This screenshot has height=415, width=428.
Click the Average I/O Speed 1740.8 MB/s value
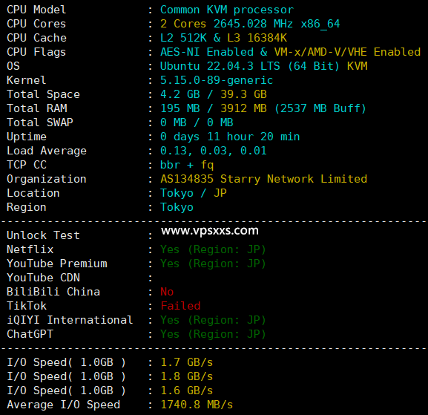click(x=197, y=405)
